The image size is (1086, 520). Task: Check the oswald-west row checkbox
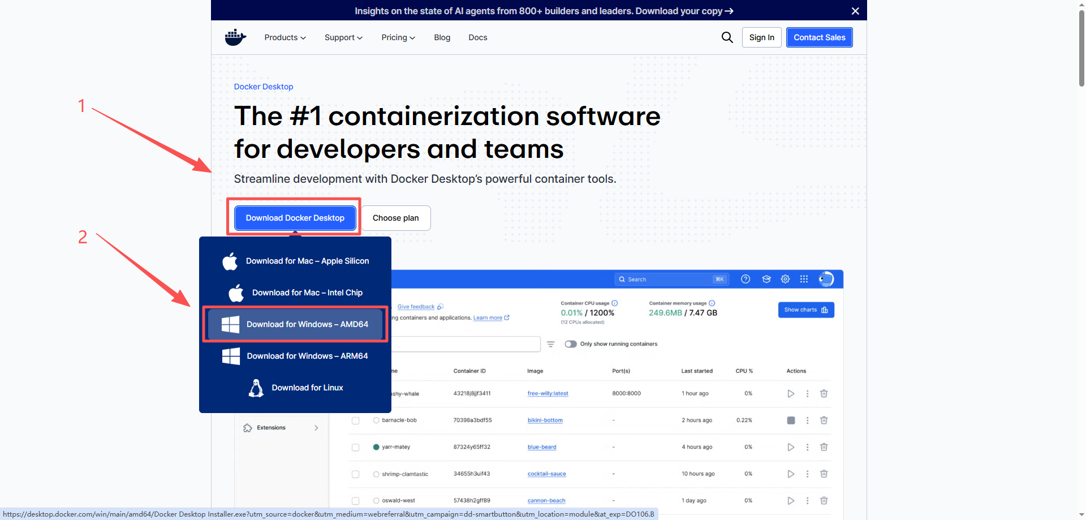[355, 501]
